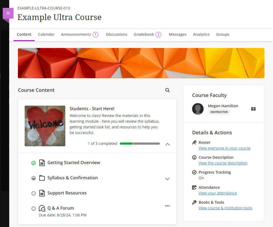Image resolution: width=273 pixels, height=227 pixels.
Task: Click the Due date: 8/28/24, 1:06 PM text
Action: 62,215
